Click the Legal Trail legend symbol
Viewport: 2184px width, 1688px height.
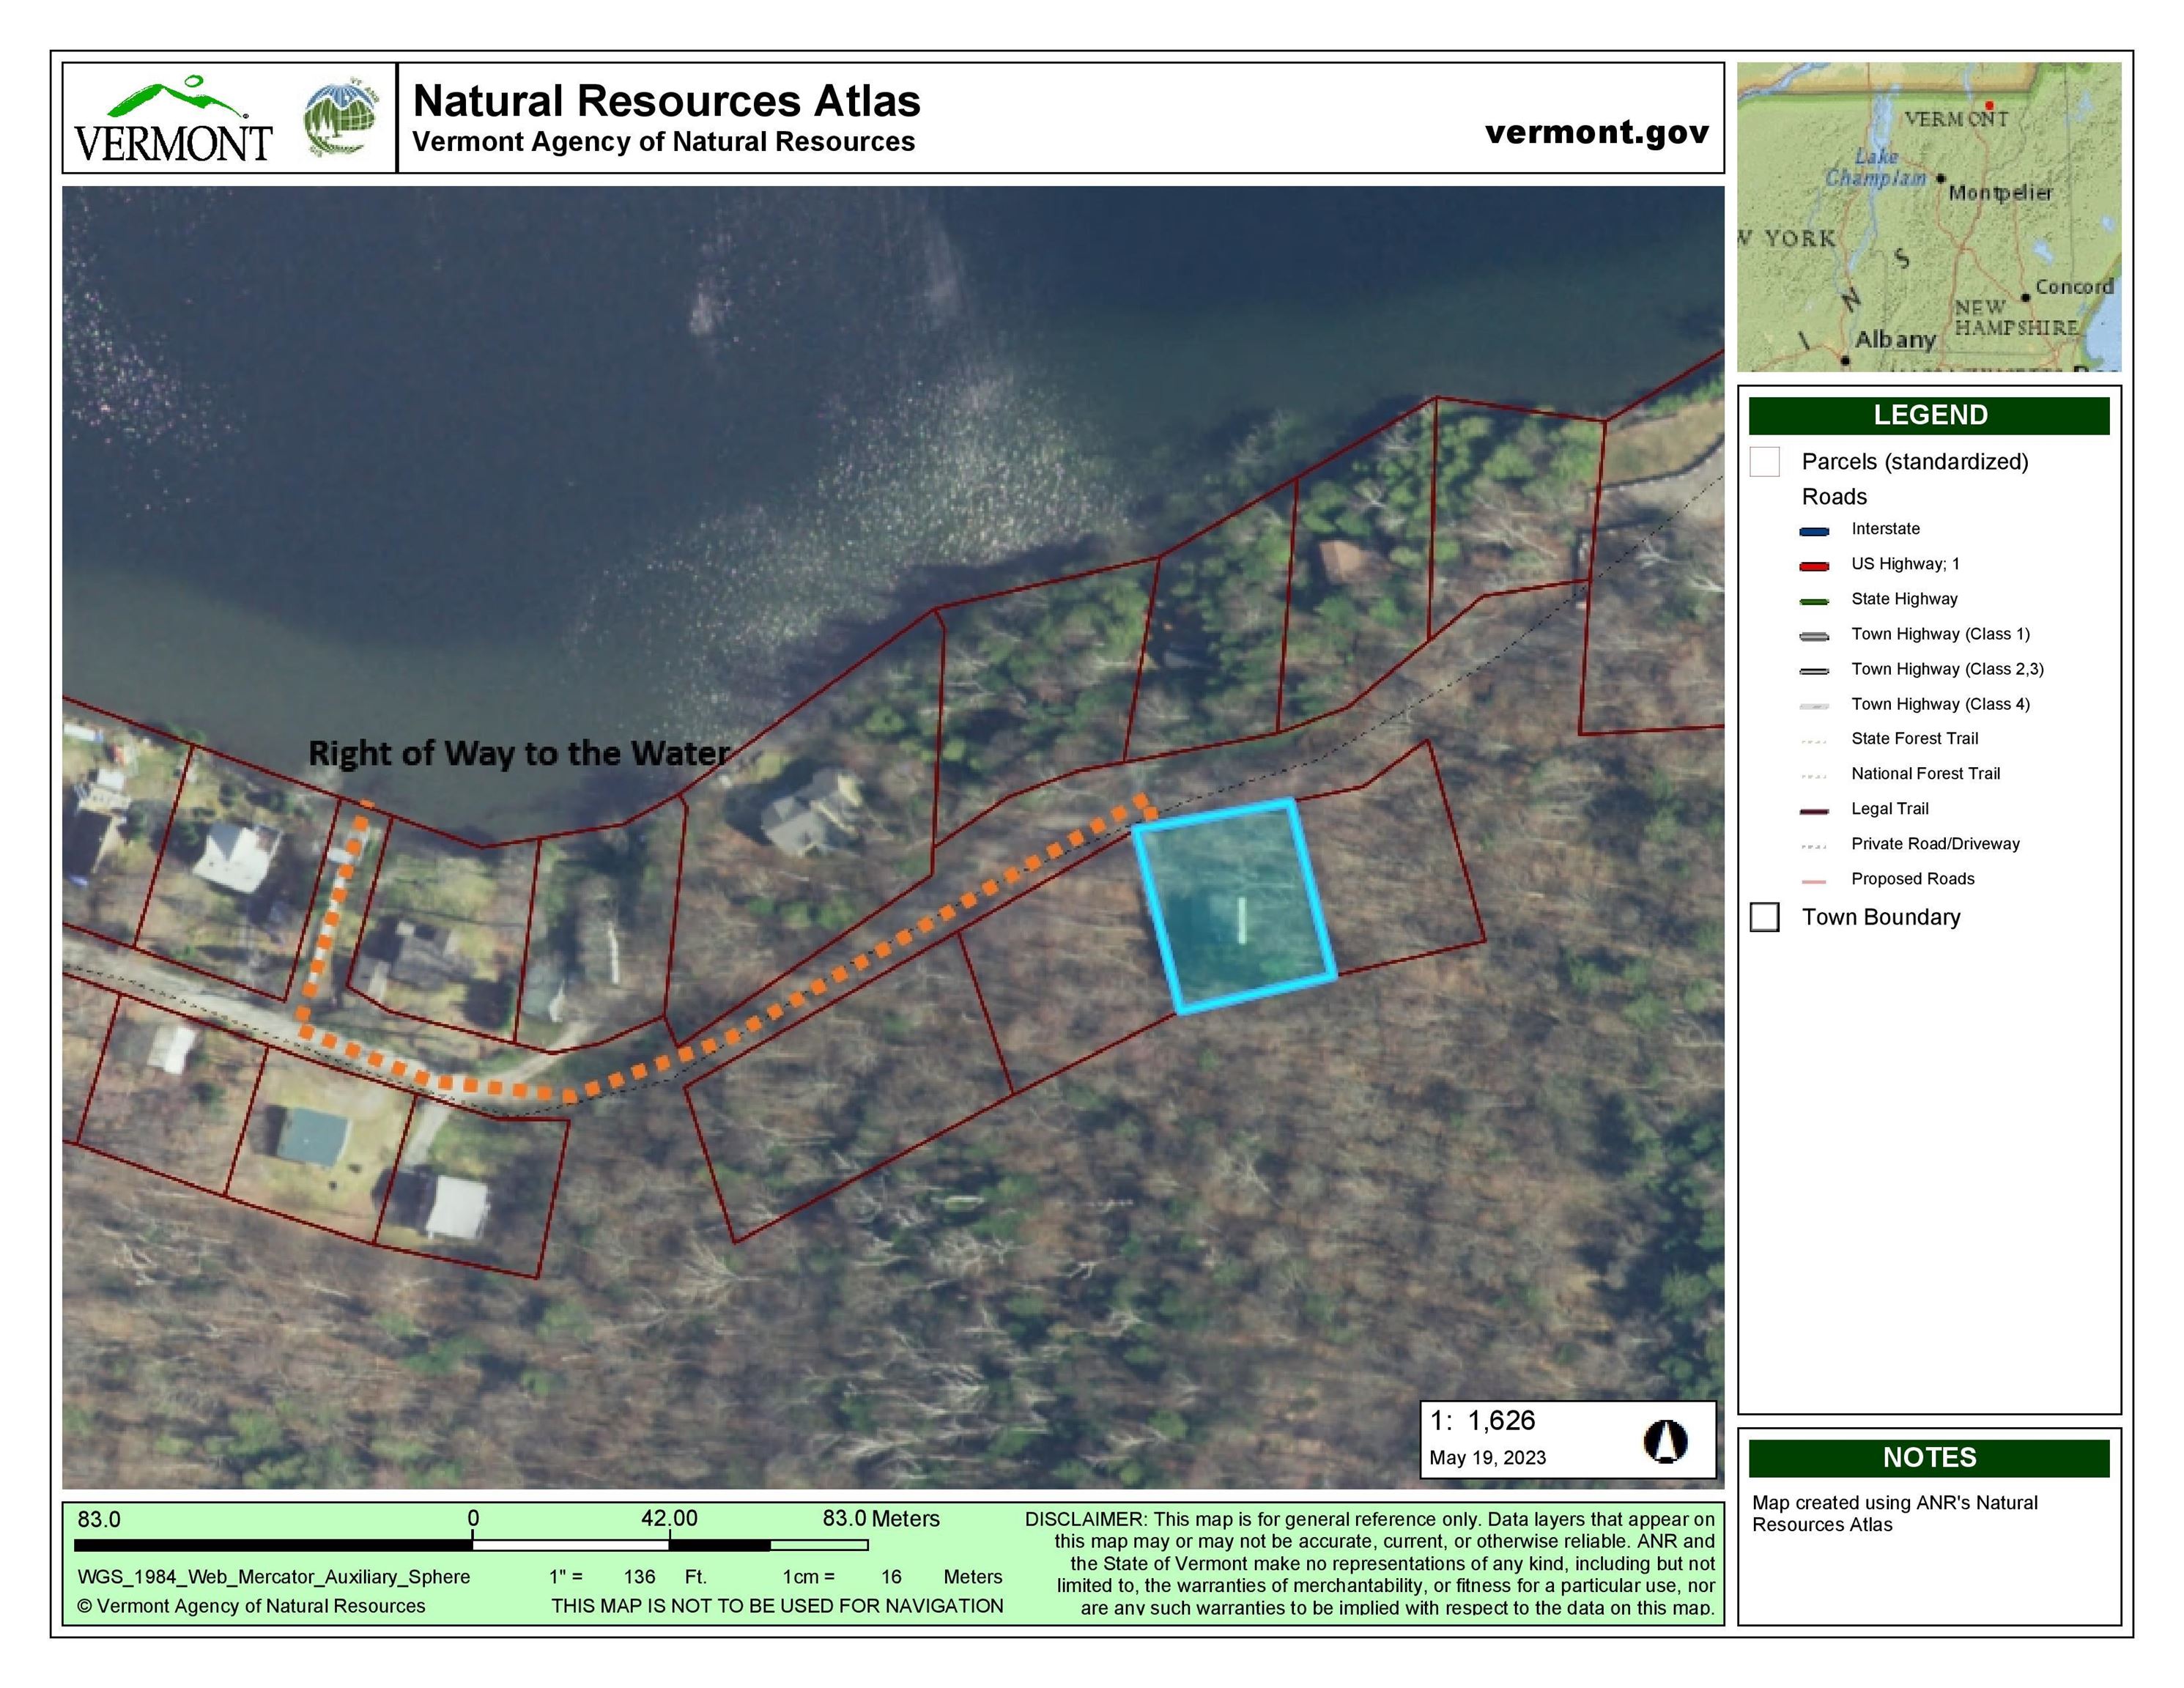1814,810
